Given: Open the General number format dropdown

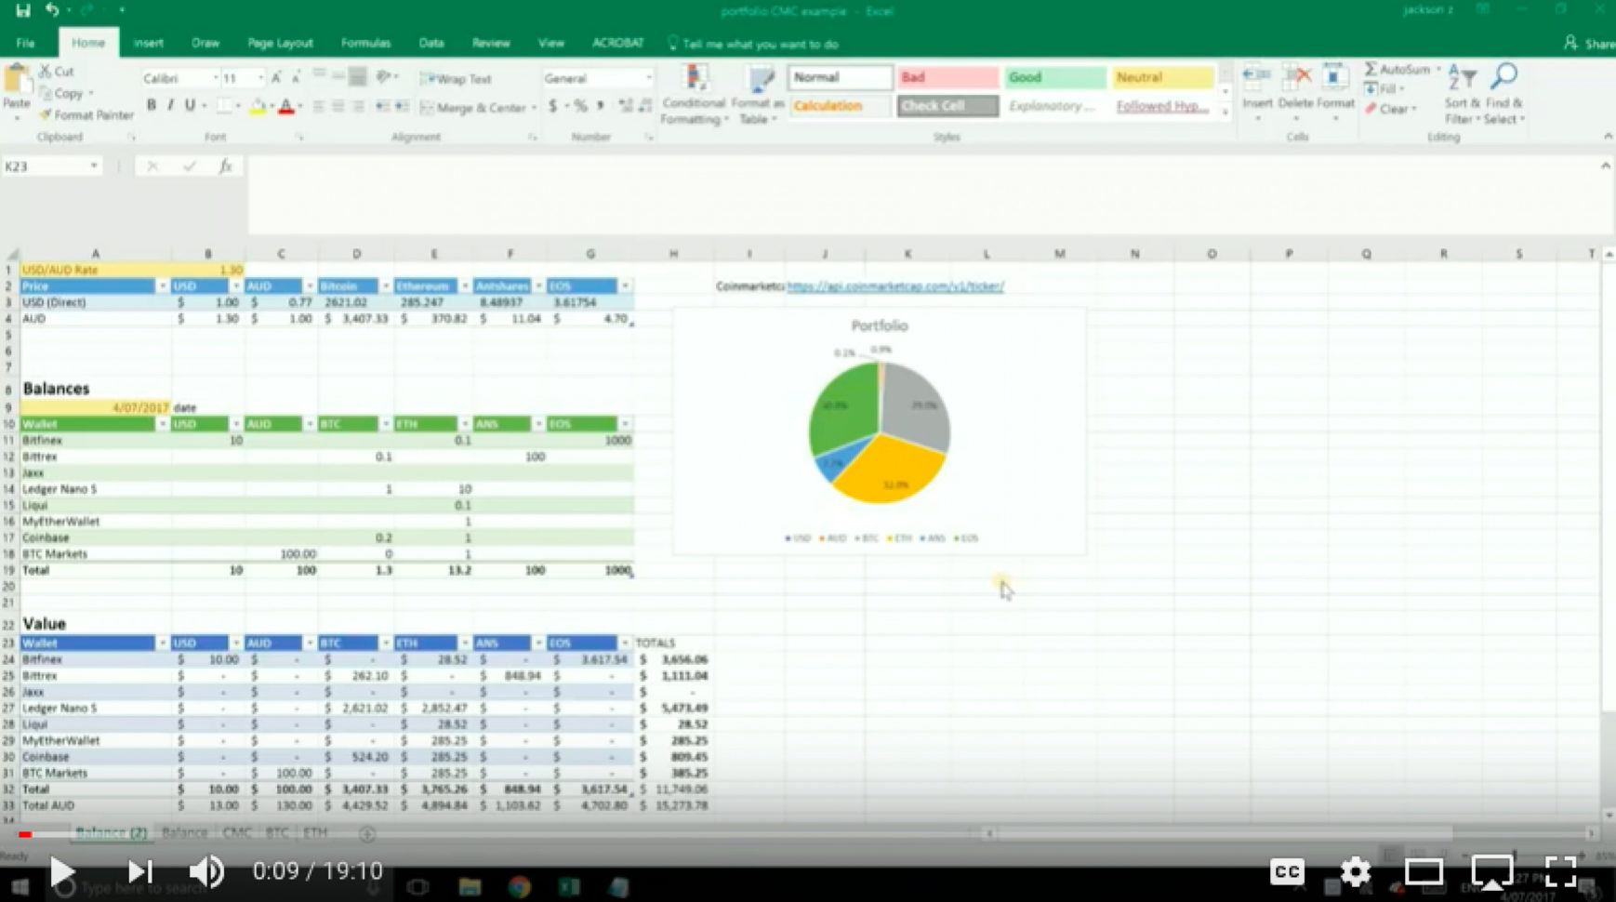Looking at the screenshot, I should click(648, 77).
